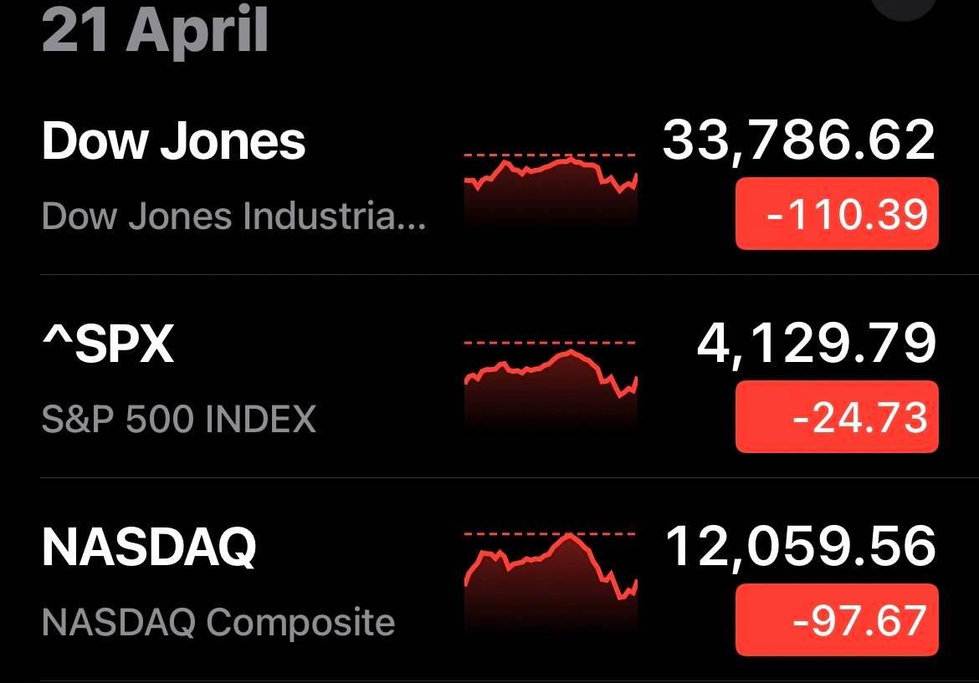Click dashed previous-close line above ^SPX chart

(x=550, y=343)
